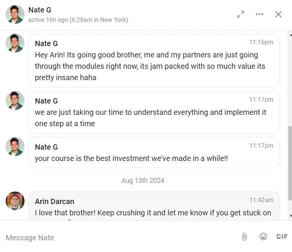292x252 pixels.
Task: Open the emoji picker
Action: (x=263, y=237)
